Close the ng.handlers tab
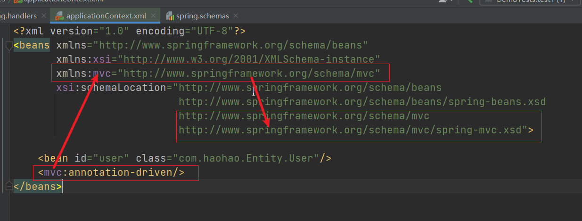 click(x=43, y=16)
